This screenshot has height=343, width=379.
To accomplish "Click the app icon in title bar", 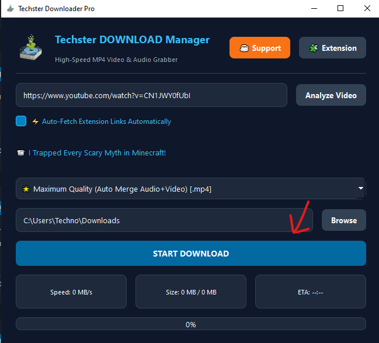I will [x=11, y=8].
